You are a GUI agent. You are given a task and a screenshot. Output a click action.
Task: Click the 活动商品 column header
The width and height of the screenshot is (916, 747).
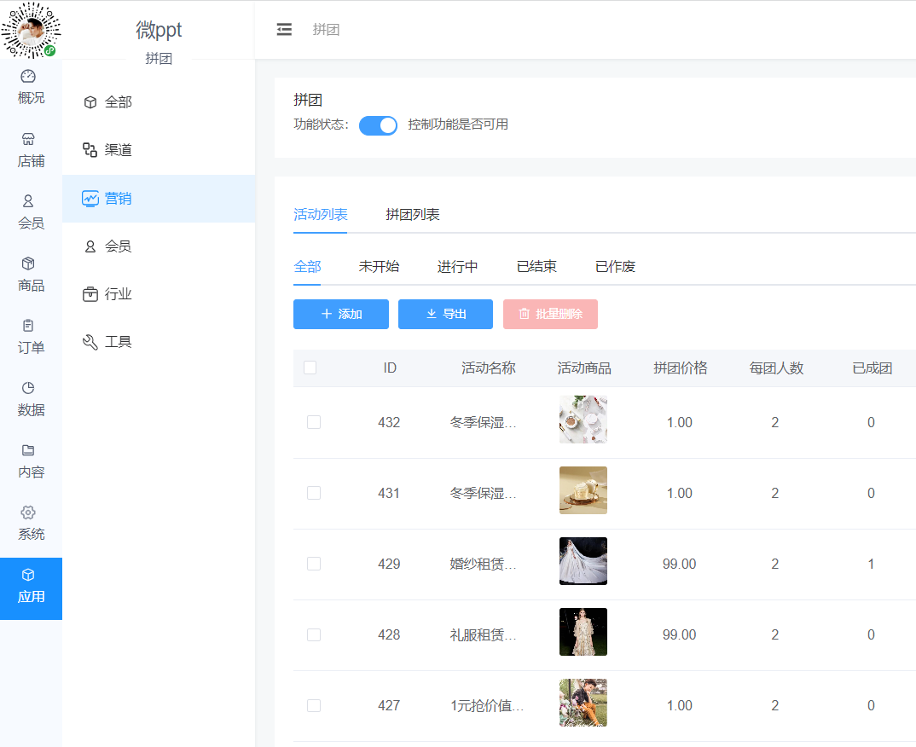pos(584,368)
